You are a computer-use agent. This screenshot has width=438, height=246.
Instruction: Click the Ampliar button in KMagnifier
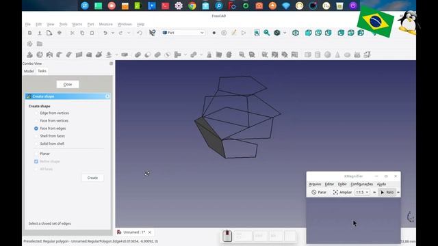(x=342, y=192)
